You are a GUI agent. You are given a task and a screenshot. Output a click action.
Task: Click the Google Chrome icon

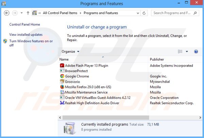[62, 76]
